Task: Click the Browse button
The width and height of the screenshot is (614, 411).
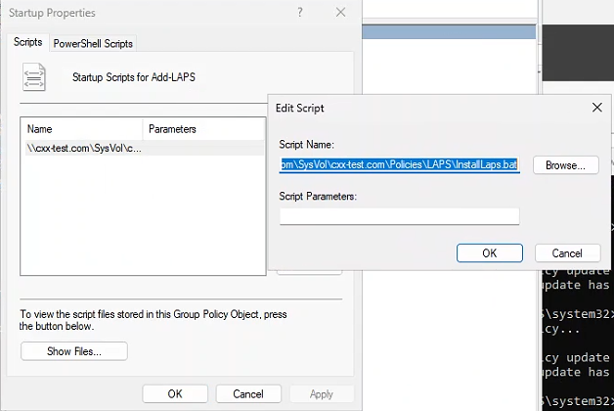Action: (x=565, y=165)
